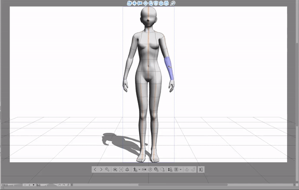Click the camera dolly manipulator icon
Image resolution: width=299 pixels, height=190 pixels.
point(140,3)
